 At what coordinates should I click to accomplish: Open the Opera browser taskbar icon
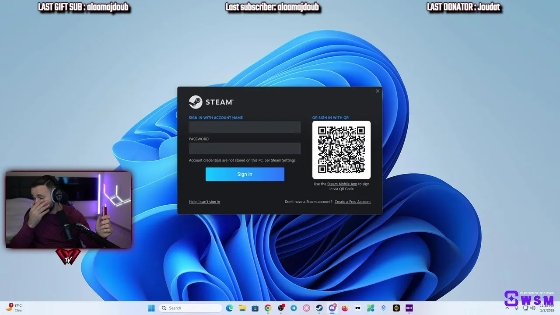click(x=307, y=308)
